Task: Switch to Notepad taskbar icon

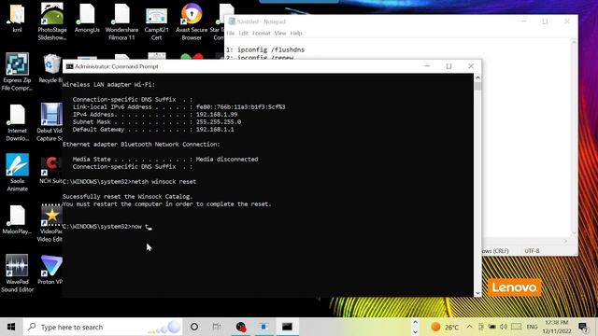Action: [x=263, y=327]
